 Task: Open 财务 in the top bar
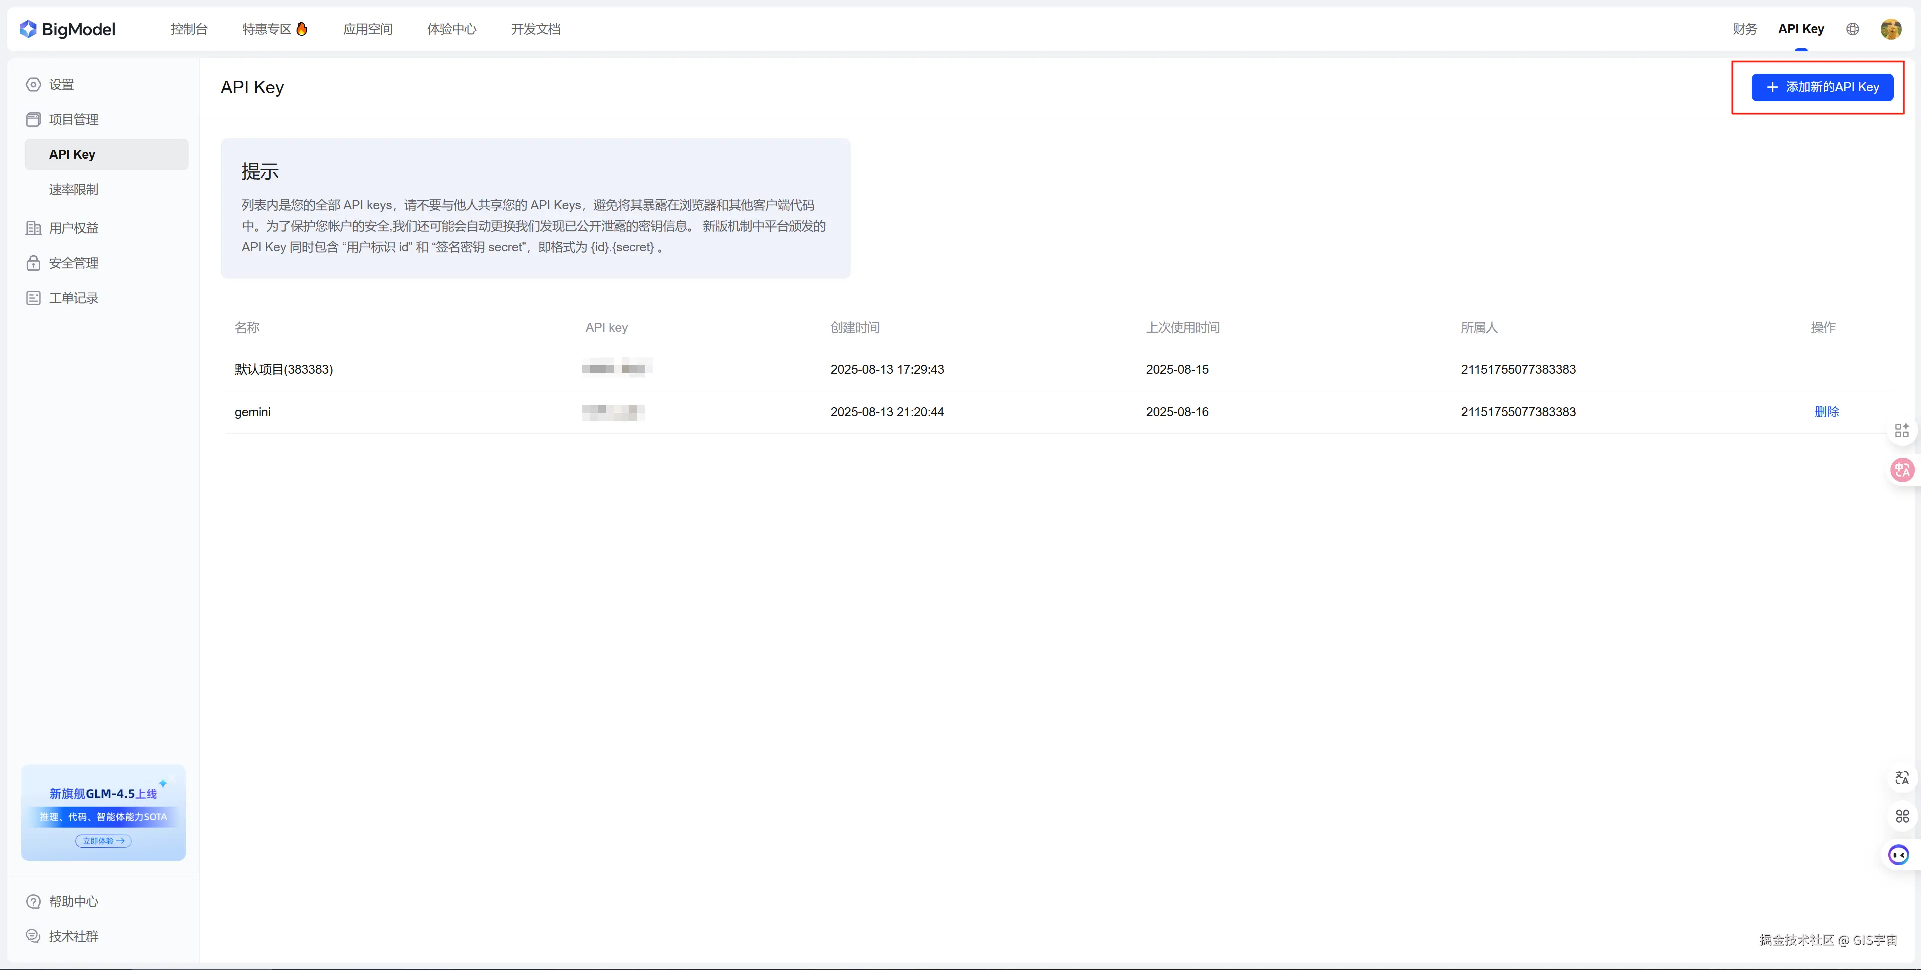tap(1744, 29)
